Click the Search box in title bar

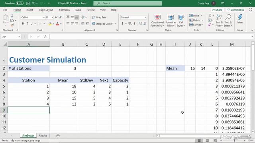[127, 3]
